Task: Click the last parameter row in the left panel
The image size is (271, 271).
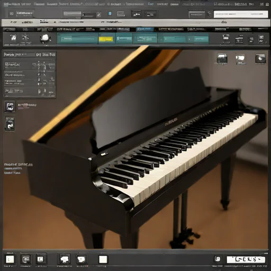Action: point(30,91)
